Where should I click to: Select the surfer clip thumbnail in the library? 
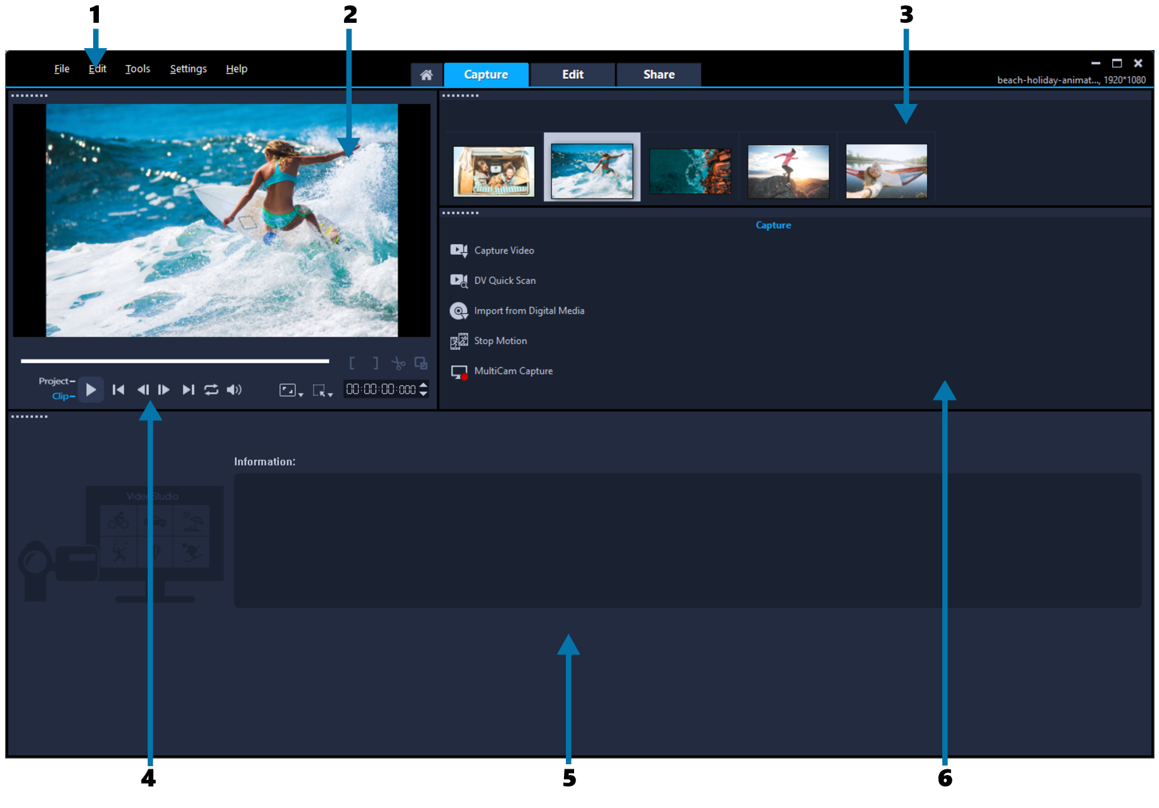[x=592, y=167]
